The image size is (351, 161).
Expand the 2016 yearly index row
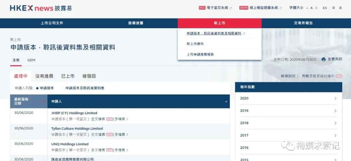289,148
